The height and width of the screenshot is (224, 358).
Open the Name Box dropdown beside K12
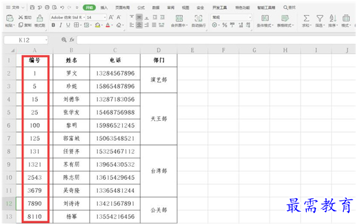47,40
